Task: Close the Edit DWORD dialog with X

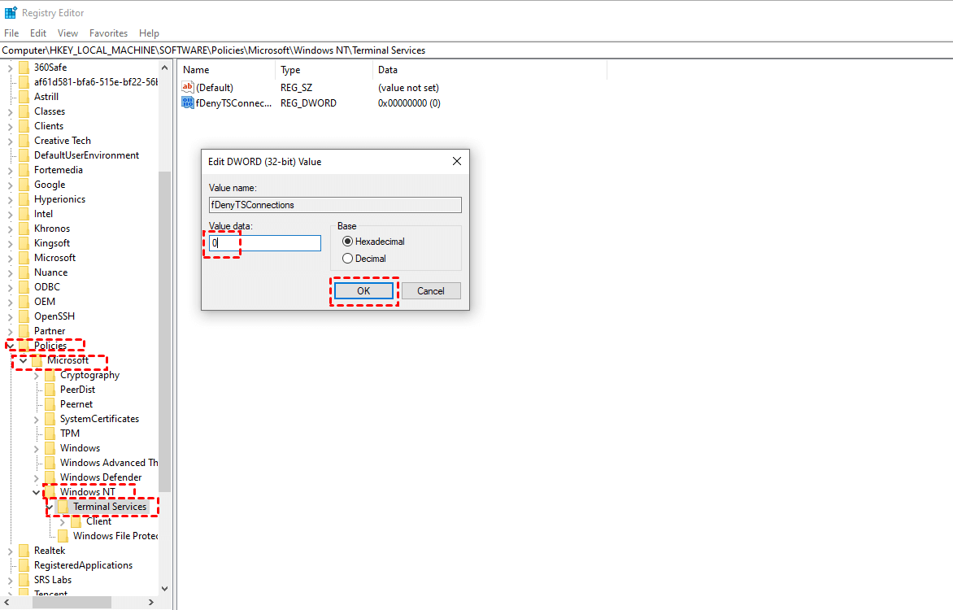Action: pos(457,161)
